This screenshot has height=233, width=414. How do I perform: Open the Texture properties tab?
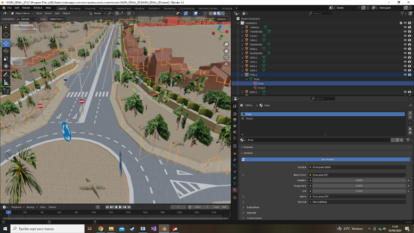[235, 198]
